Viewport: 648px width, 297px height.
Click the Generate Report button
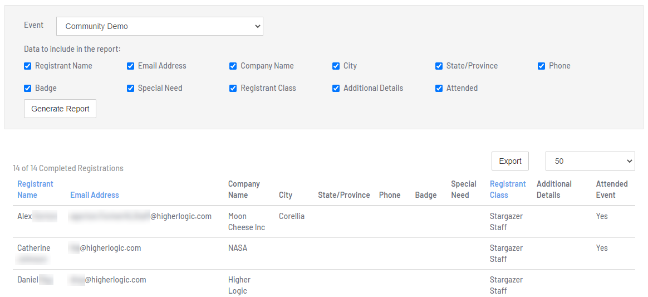60,109
